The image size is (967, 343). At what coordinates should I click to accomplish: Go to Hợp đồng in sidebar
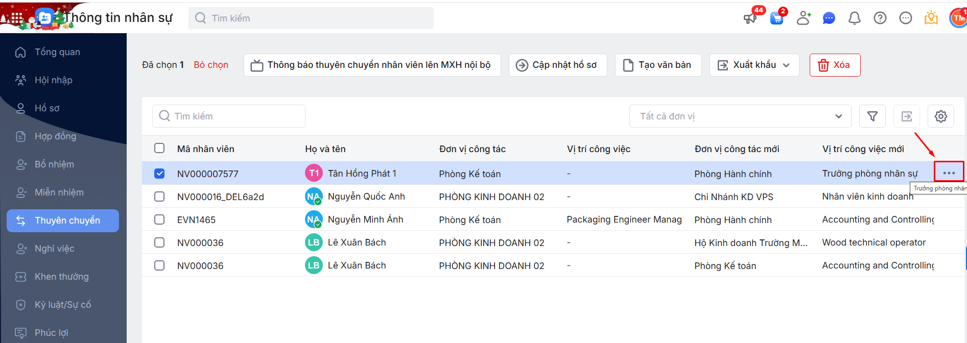(x=55, y=136)
